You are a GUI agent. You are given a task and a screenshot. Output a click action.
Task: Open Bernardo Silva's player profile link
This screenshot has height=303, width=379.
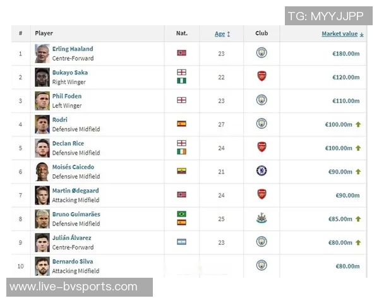(73, 261)
